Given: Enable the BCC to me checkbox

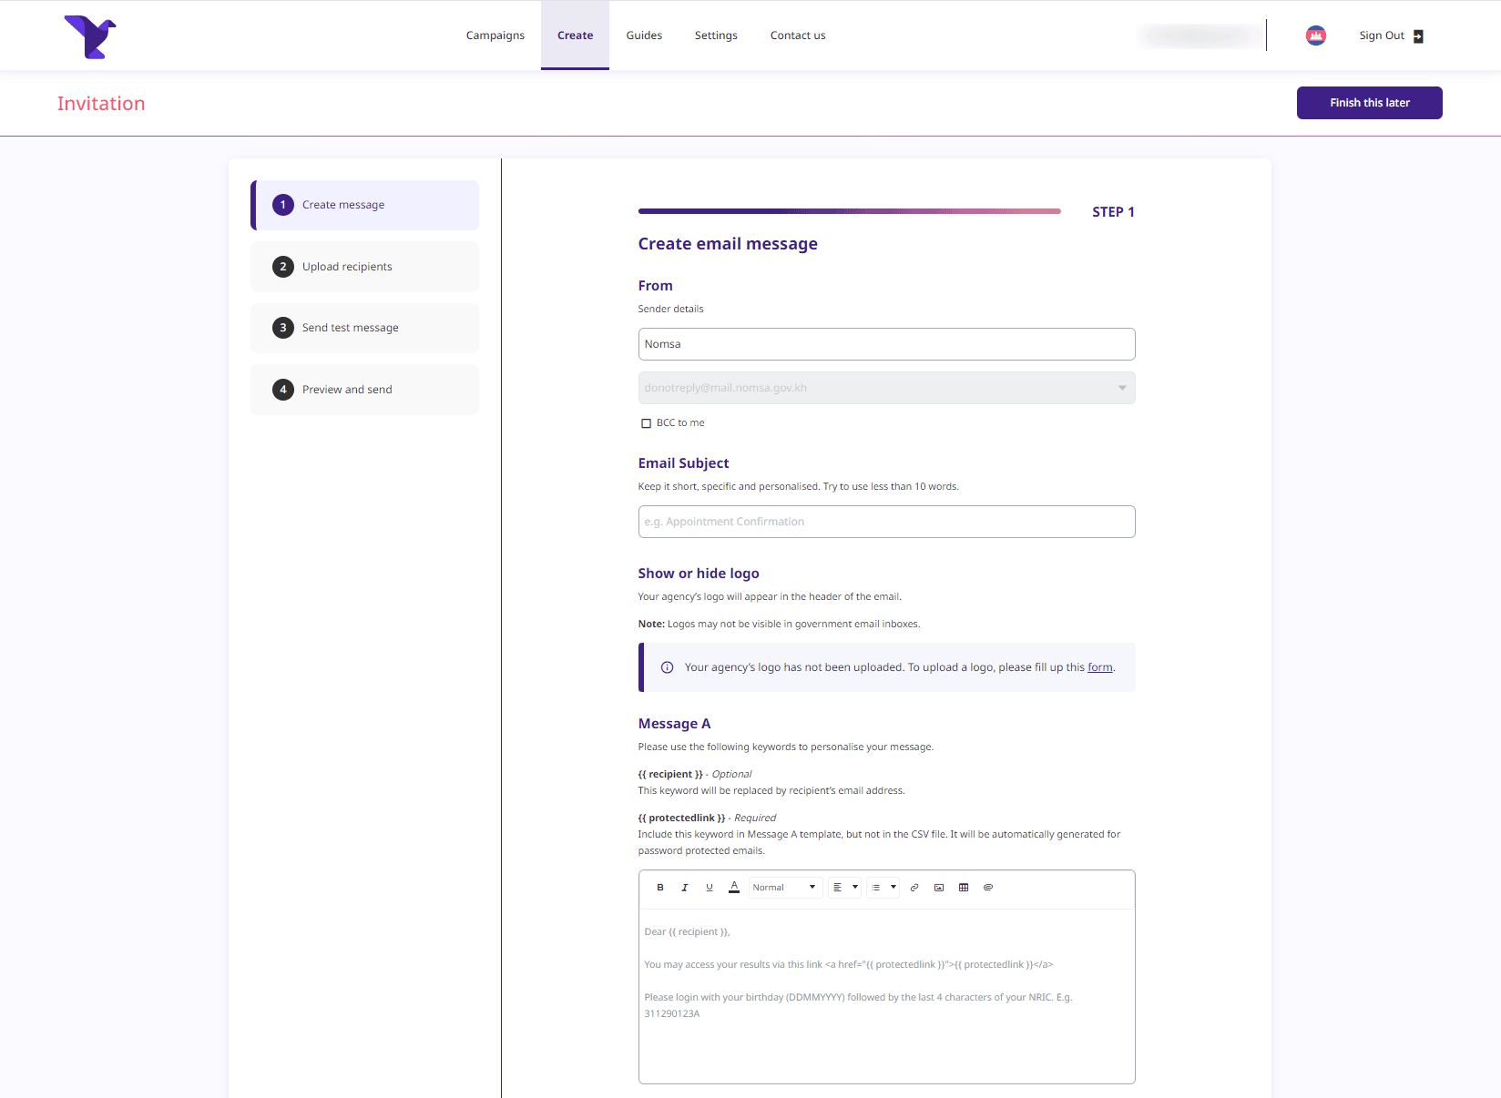Looking at the screenshot, I should [647, 423].
